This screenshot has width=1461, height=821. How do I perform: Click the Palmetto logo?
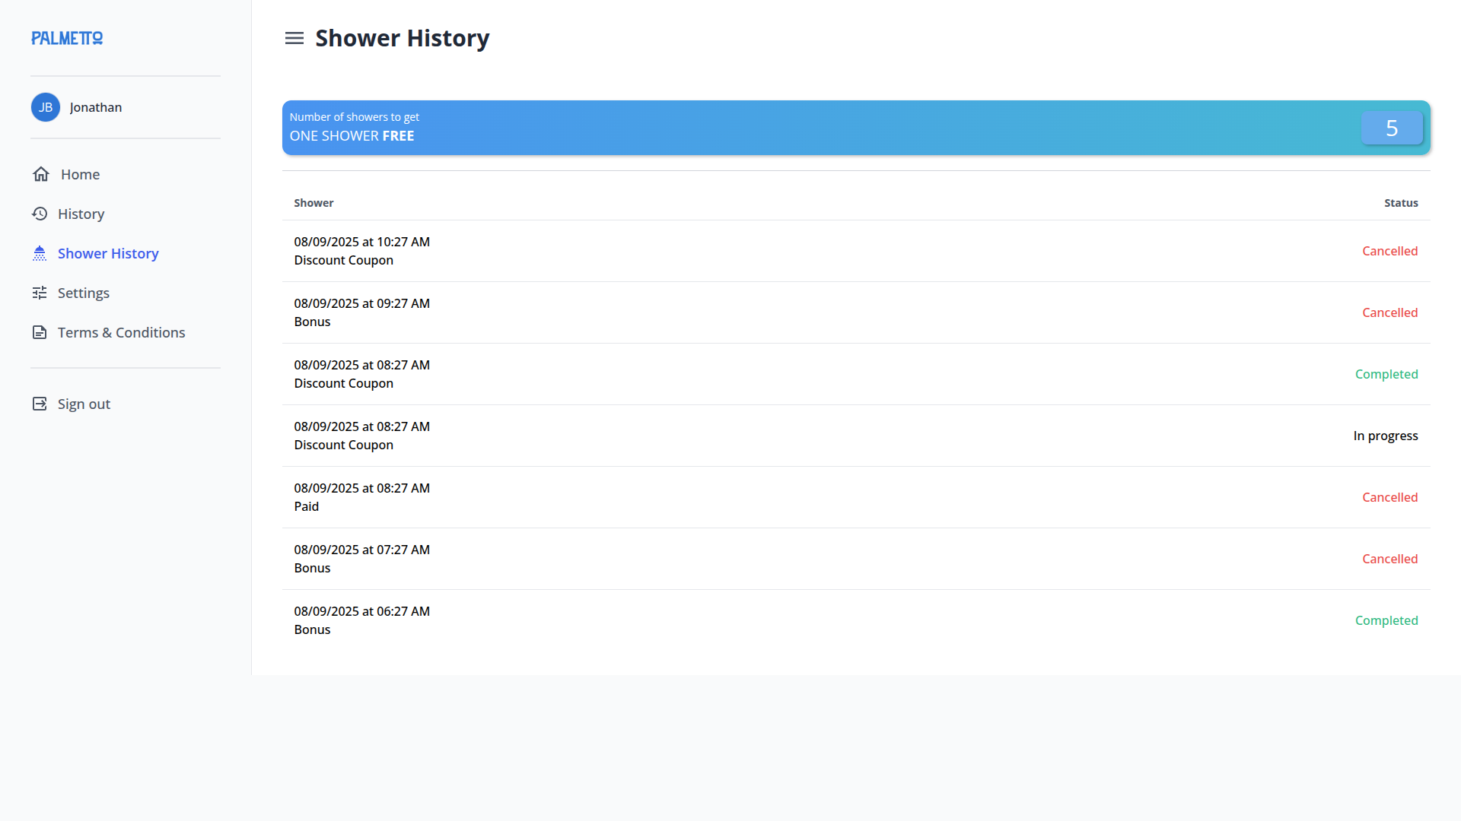[x=67, y=38]
